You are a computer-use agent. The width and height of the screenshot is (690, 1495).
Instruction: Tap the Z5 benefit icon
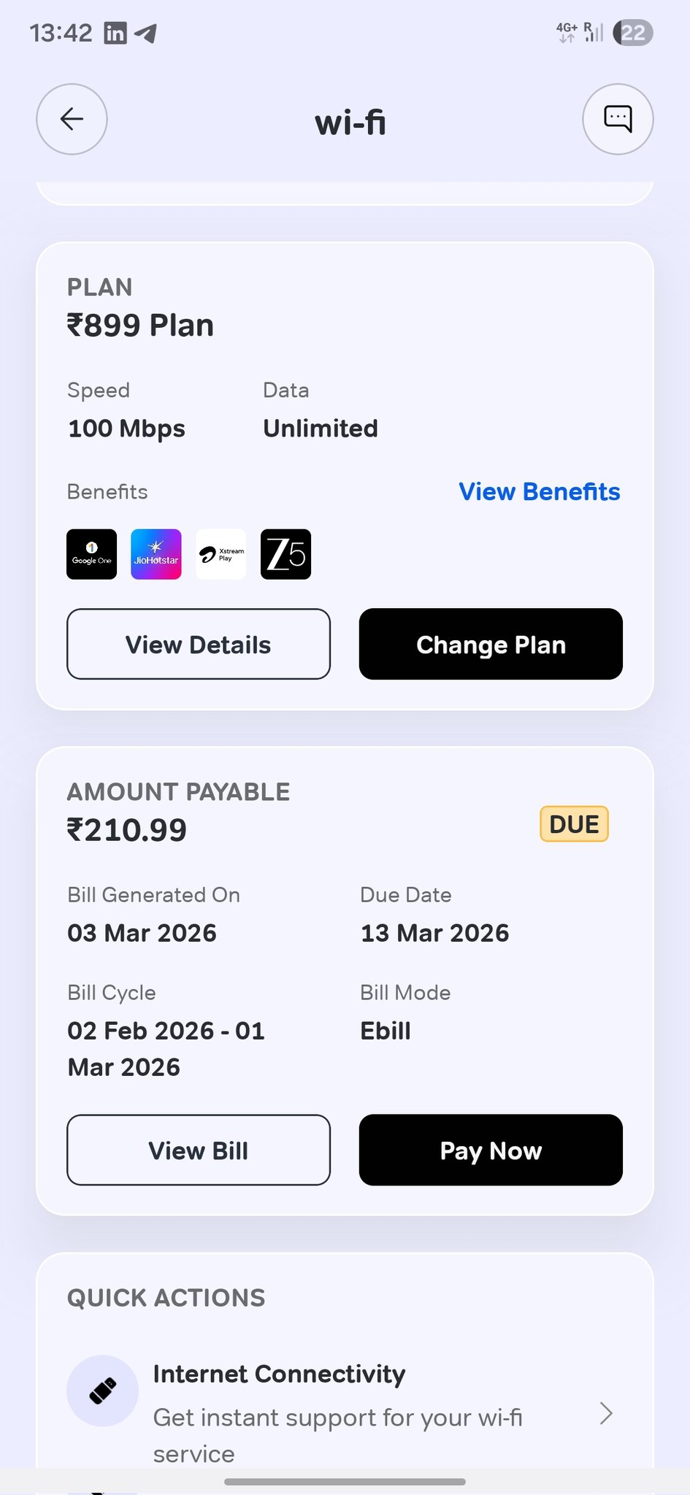[285, 554]
